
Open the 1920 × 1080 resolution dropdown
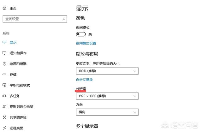point(107,96)
